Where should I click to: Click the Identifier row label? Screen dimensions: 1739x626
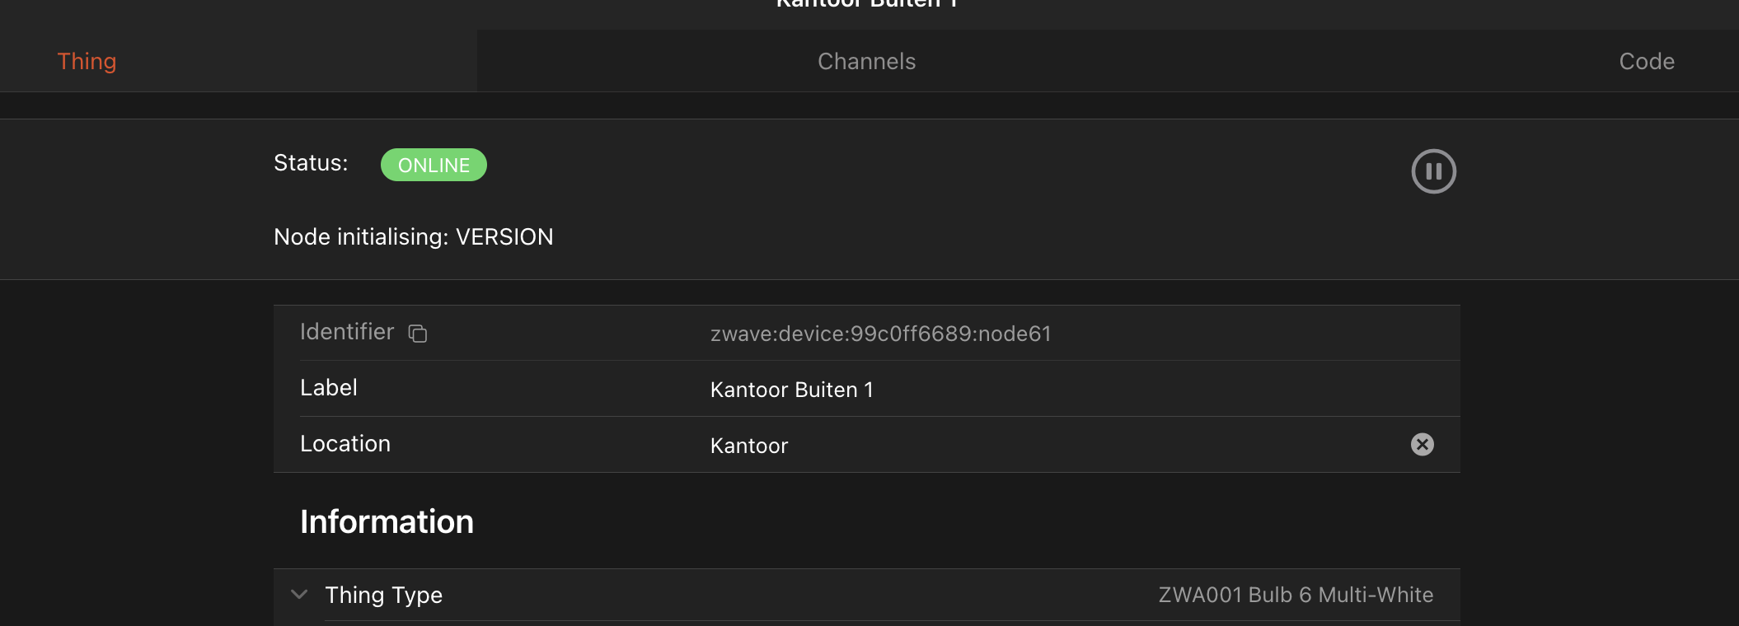[x=347, y=332]
